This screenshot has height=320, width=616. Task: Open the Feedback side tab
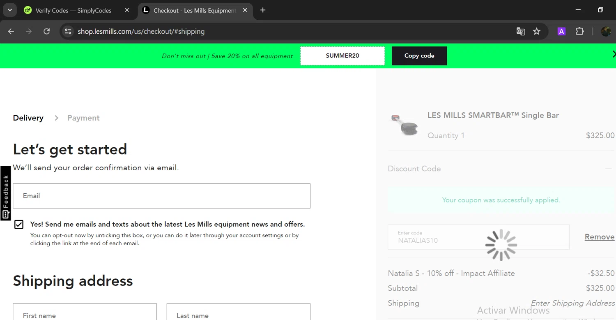[x=5, y=193]
